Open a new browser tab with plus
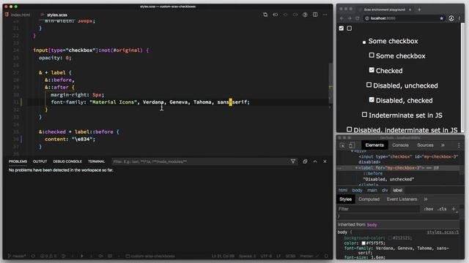Viewport: 469px width, 263px height. (419, 9)
